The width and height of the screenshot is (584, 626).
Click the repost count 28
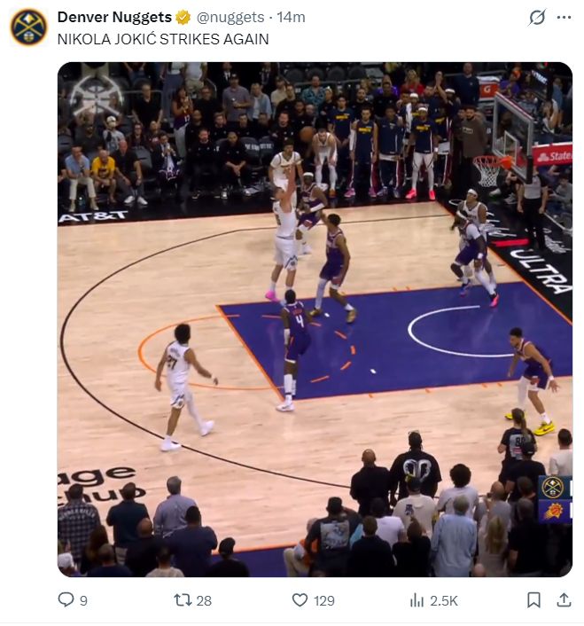coord(204,601)
